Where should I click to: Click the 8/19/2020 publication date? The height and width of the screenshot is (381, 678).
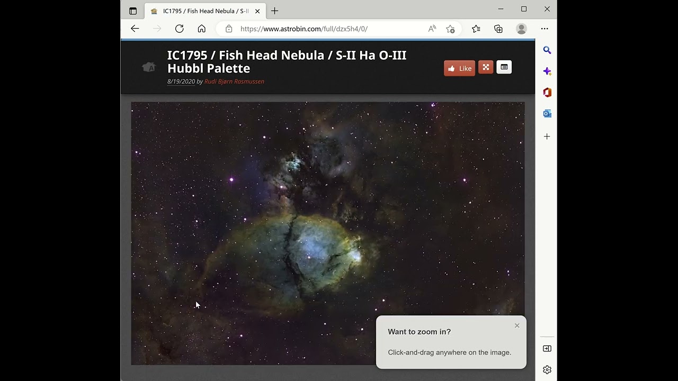181,81
